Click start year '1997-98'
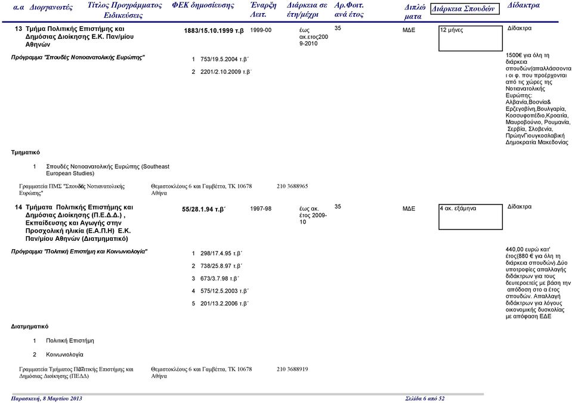Viewport: 572px width, 403px height. pyautogui.click(x=261, y=209)
